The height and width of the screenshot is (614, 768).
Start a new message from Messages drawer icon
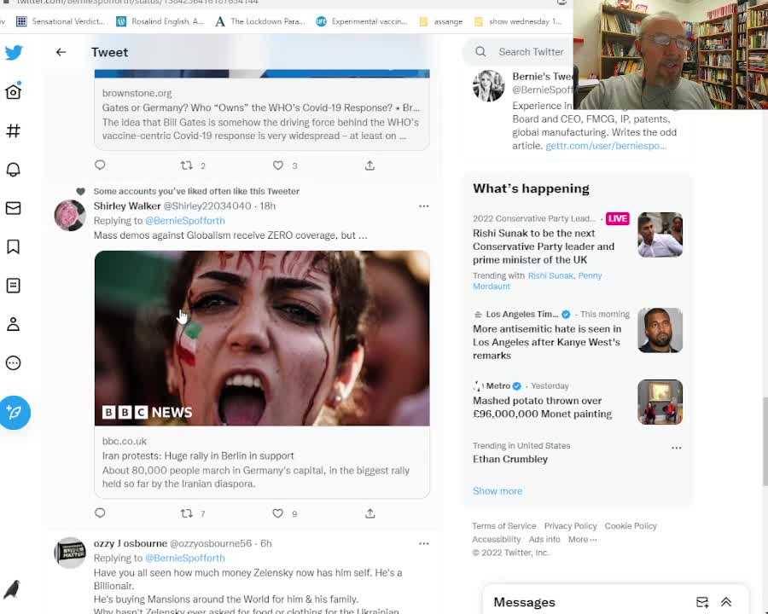[702, 602]
